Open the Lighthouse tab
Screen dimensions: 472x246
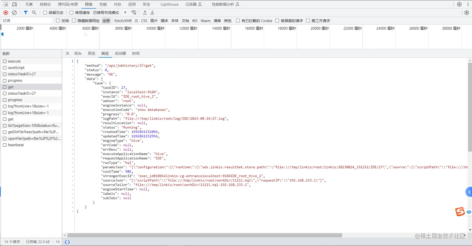(x=170, y=4)
